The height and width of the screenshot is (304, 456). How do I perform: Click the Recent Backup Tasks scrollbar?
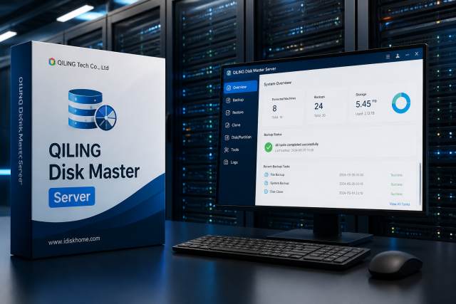[x=420, y=183]
